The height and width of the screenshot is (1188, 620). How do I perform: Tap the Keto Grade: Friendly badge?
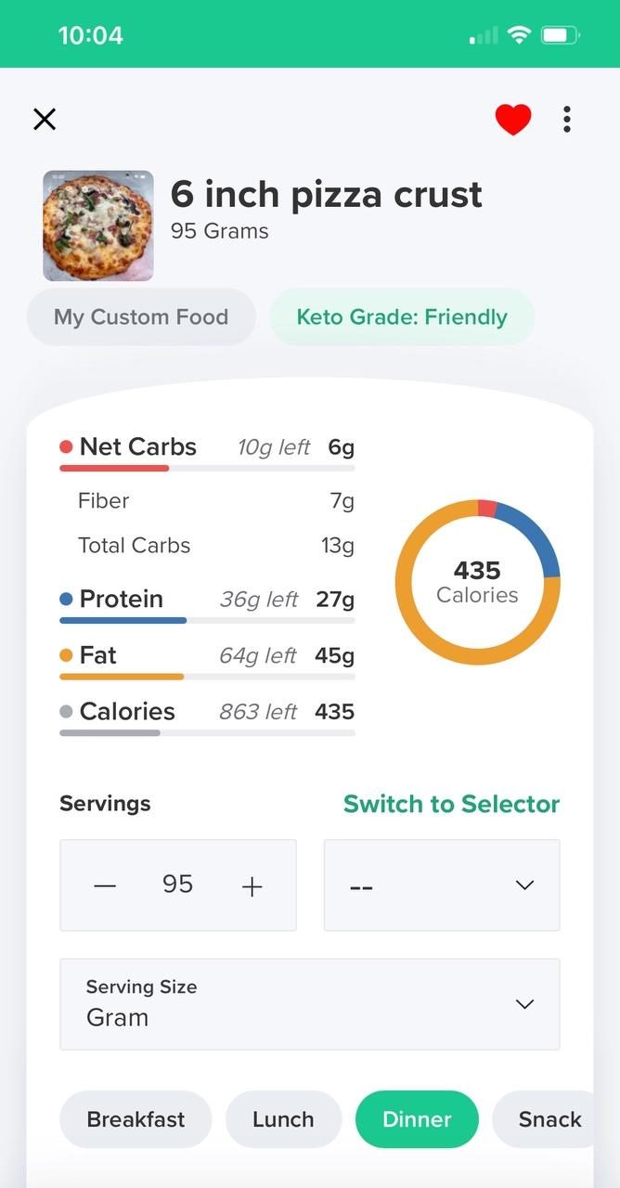pos(402,317)
